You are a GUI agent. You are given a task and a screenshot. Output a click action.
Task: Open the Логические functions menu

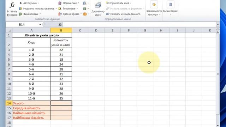(69, 3)
